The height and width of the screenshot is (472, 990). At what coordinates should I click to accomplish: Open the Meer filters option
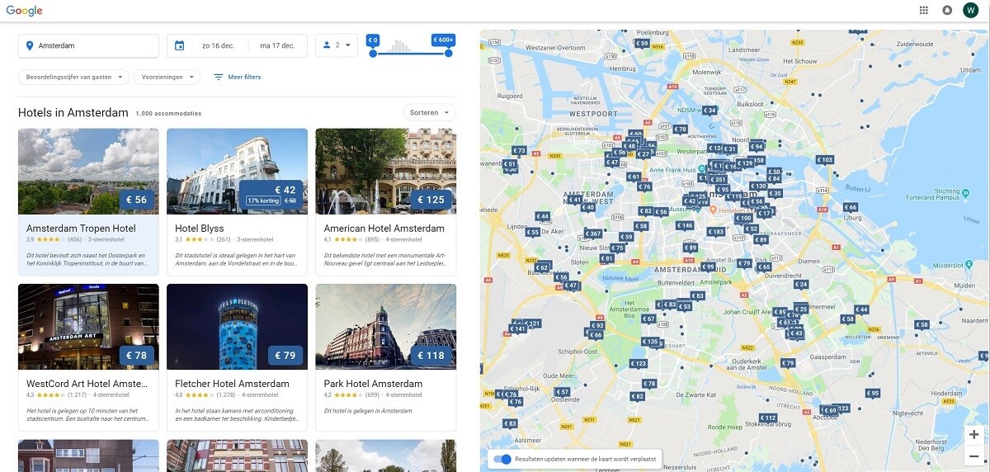237,77
